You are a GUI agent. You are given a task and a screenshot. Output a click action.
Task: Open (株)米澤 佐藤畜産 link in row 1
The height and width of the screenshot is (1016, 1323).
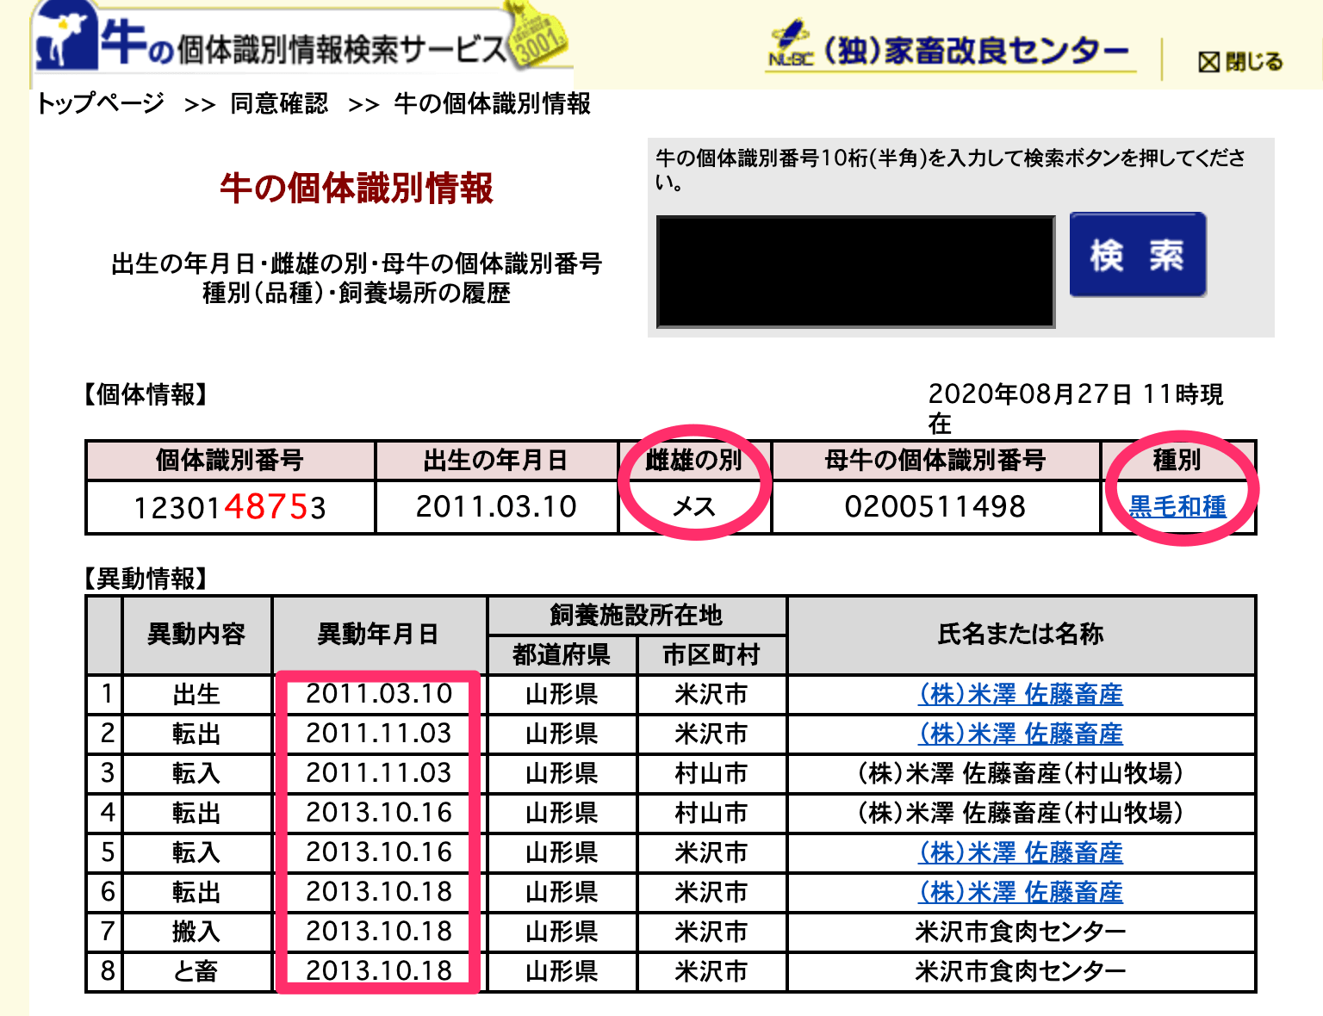(x=1021, y=694)
